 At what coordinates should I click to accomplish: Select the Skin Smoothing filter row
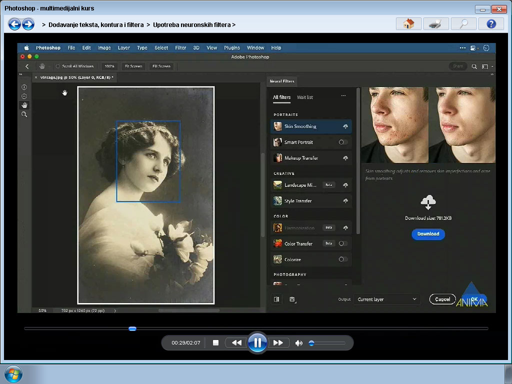tap(311, 126)
